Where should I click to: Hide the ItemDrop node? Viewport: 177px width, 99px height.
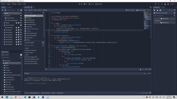tap(21, 30)
